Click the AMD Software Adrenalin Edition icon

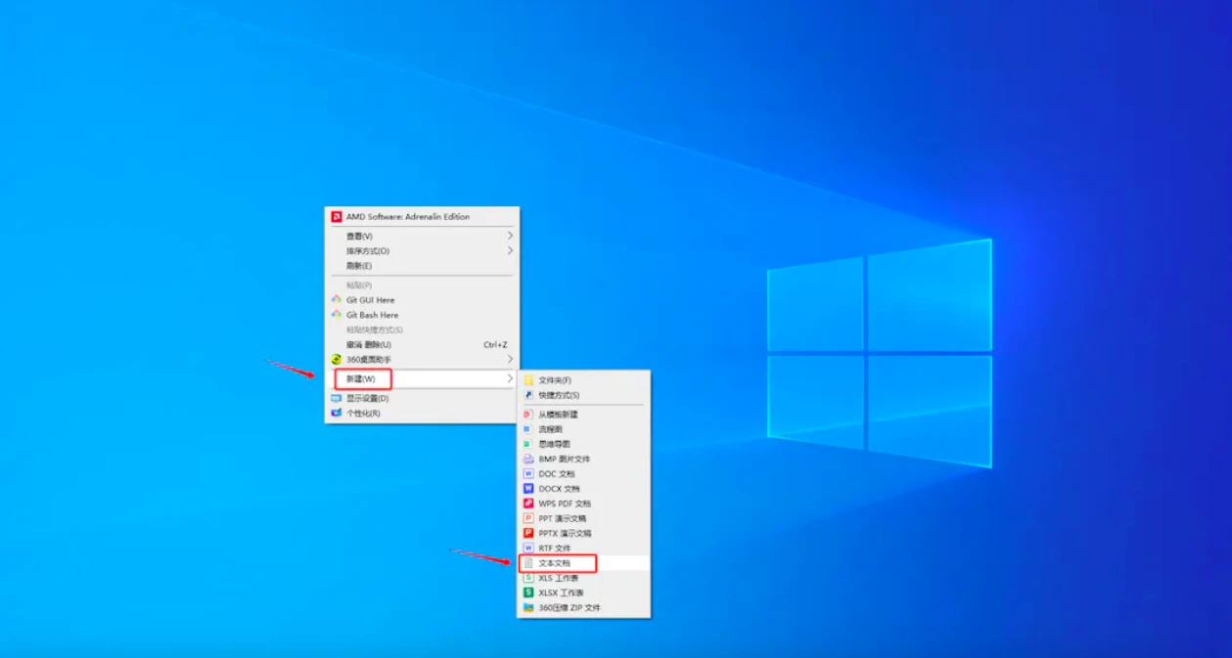[337, 217]
